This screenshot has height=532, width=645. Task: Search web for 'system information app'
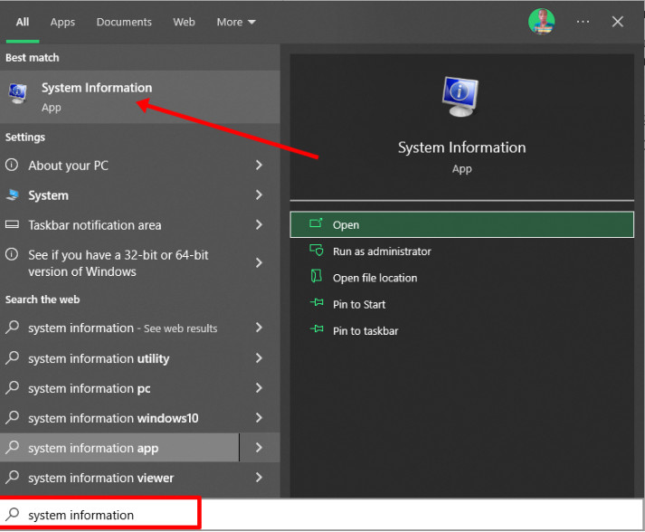pos(119,447)
